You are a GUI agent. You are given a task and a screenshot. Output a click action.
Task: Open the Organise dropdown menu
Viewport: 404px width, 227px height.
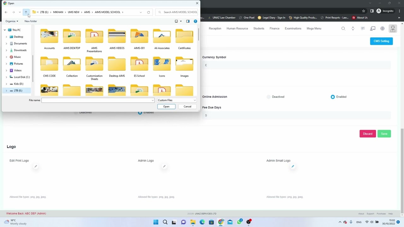[x=12, y=21]
